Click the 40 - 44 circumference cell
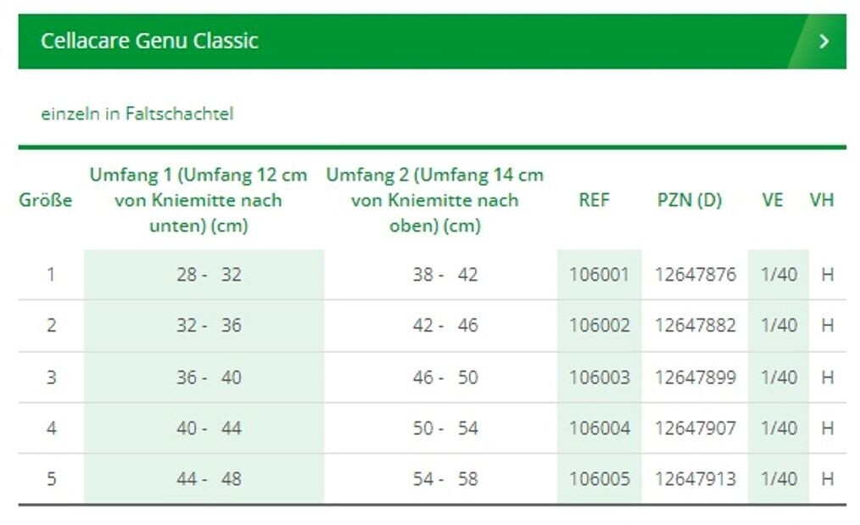860x525 pixels. tap(209, 428)
